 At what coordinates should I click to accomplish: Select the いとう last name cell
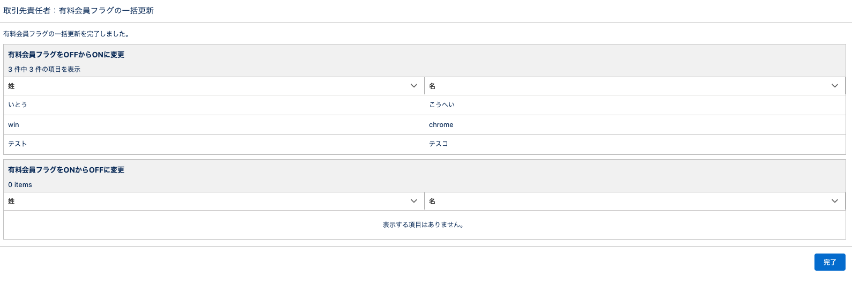tap(18, 105)
